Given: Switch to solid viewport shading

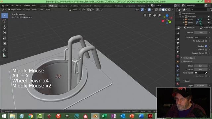Looking at the screenshot, I should coord(163,10).
